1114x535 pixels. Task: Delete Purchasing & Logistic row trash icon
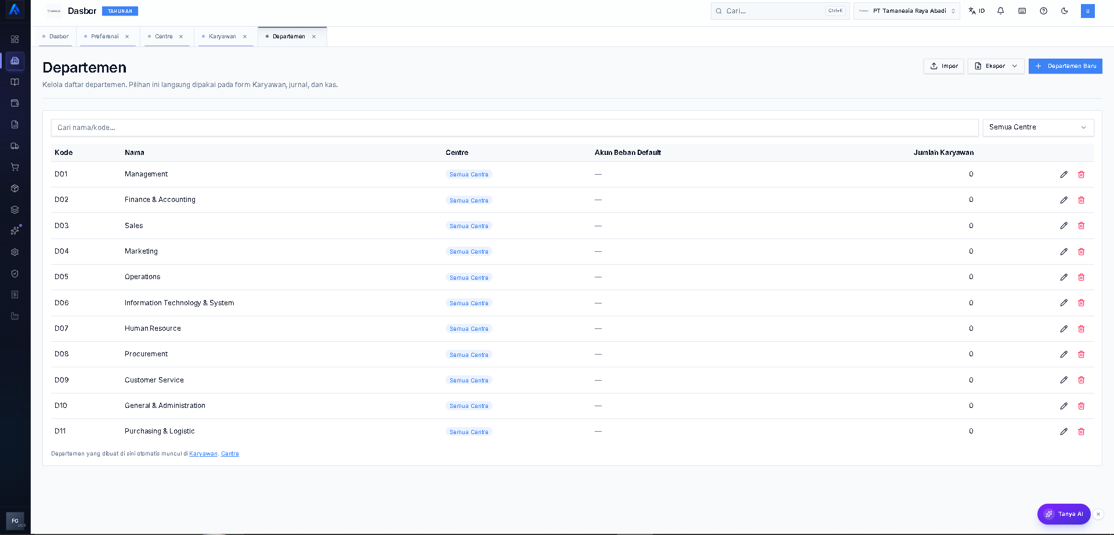coord(1081,432)
